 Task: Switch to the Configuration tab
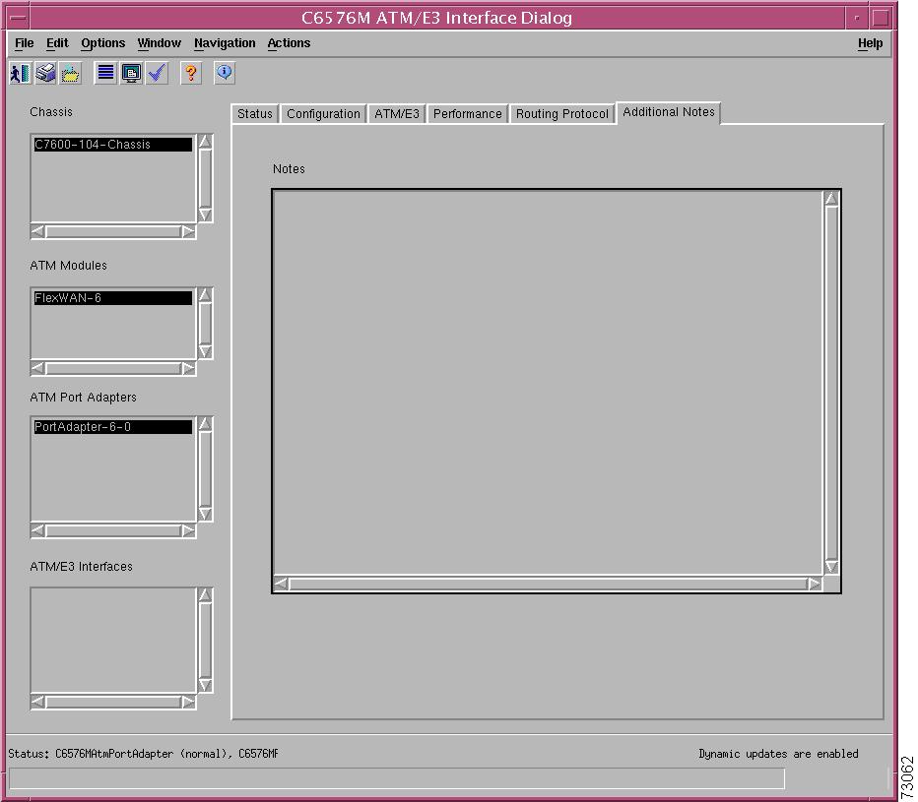pos(323,113)
